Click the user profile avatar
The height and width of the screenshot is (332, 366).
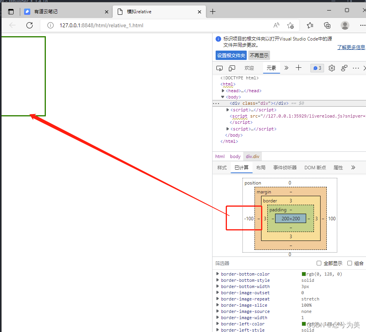pos(345,25)
